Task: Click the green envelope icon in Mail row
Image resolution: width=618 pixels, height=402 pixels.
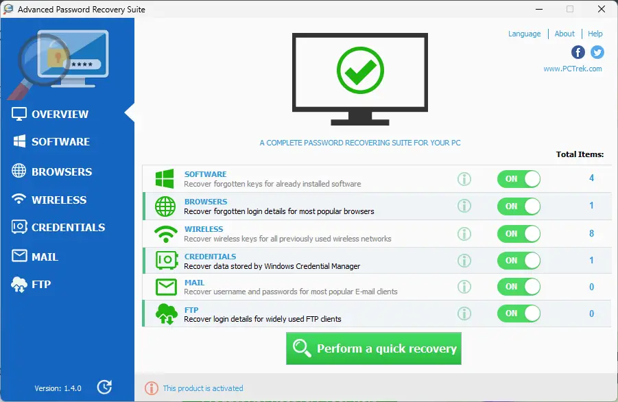Action: pyautogui.click(x=166, y=287)
